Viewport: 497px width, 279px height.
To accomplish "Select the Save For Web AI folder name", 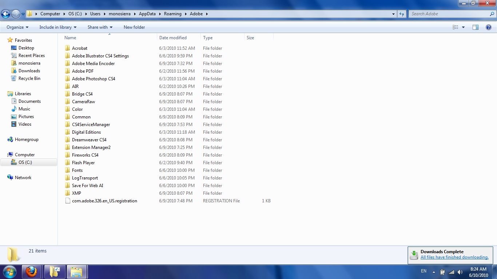I will point(87,186).
